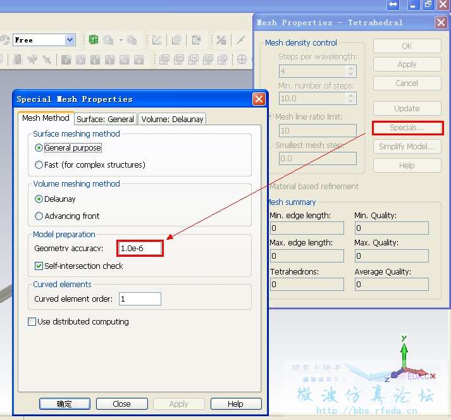This screenshot has width=451, height=420.
Task: Click OK in Mesh Properties window
Action: [407, 46]
